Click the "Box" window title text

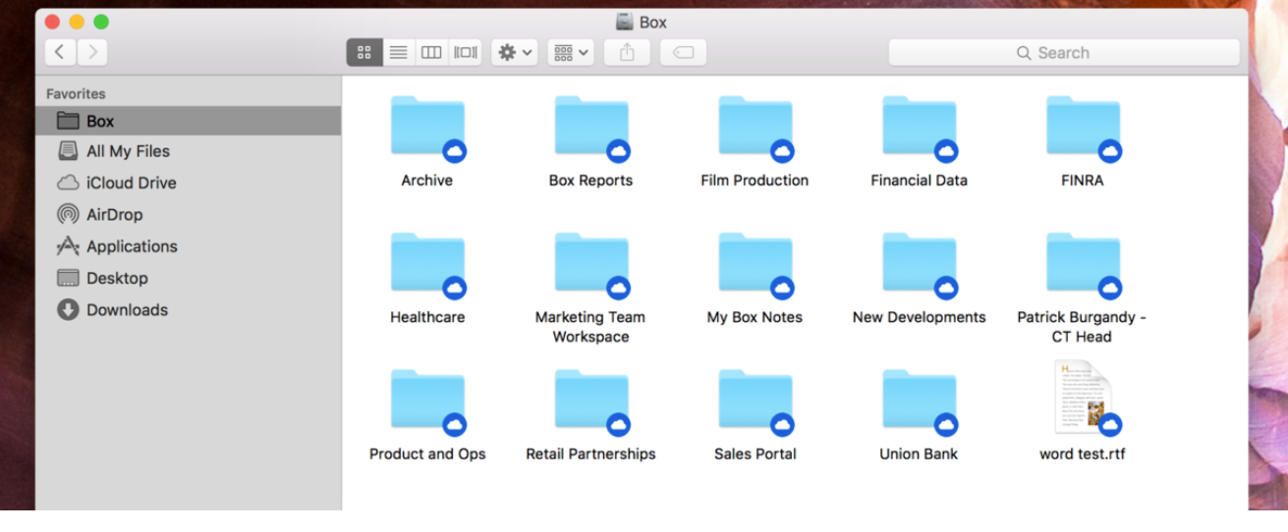click(653, 23)
